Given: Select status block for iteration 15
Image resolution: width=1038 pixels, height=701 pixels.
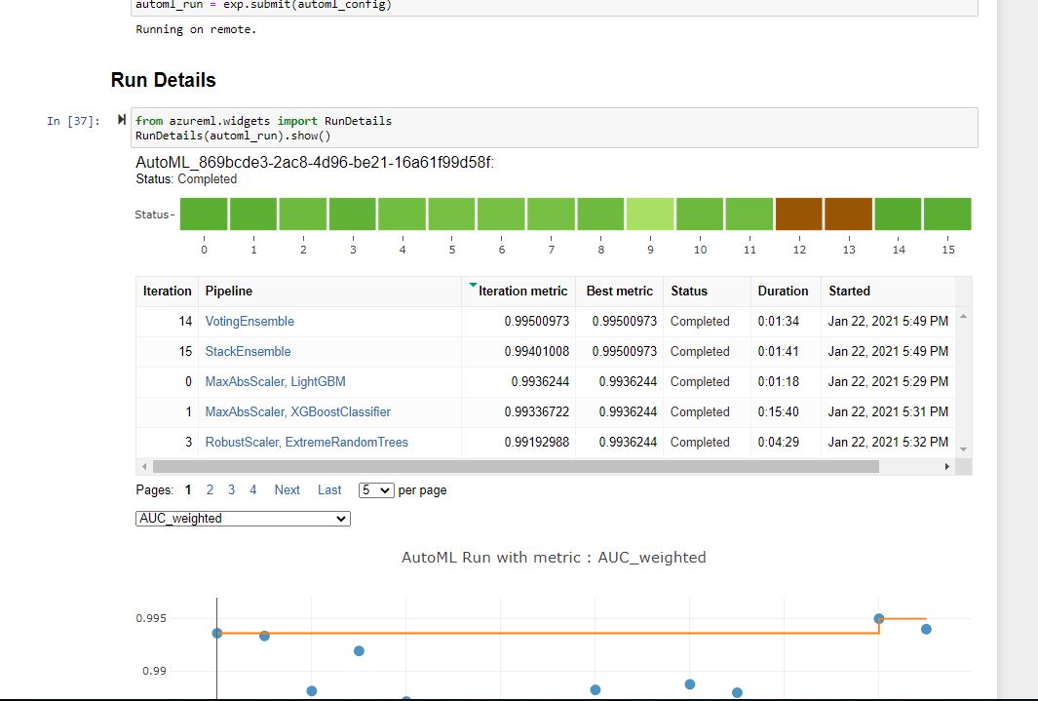Looking at the screenshot, I should (947, 214).
